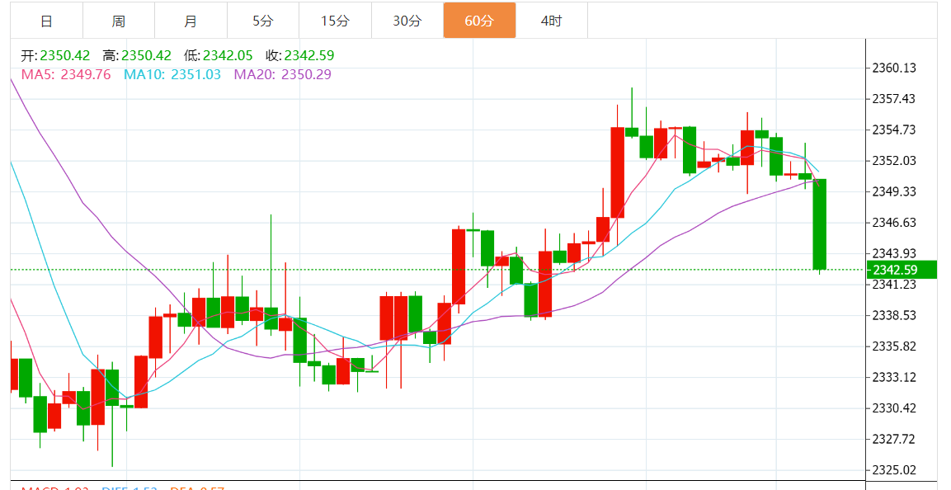Viewport: 951px width, 490px height.
Task: Click the 2354.73 price axis label
Action: pyautogui.click(x=894, y=130)
